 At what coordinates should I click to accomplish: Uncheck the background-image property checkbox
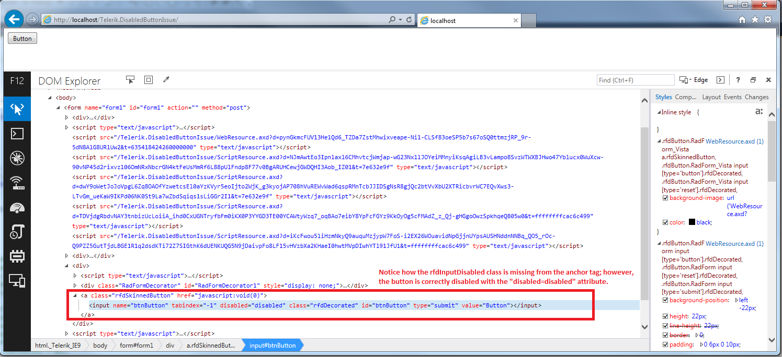[x=665, y=198]
